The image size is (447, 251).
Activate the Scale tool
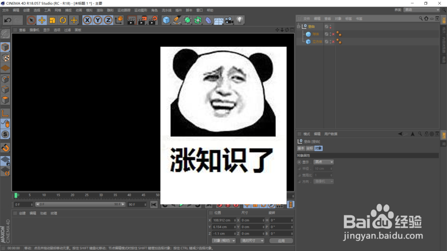point(52,20)
